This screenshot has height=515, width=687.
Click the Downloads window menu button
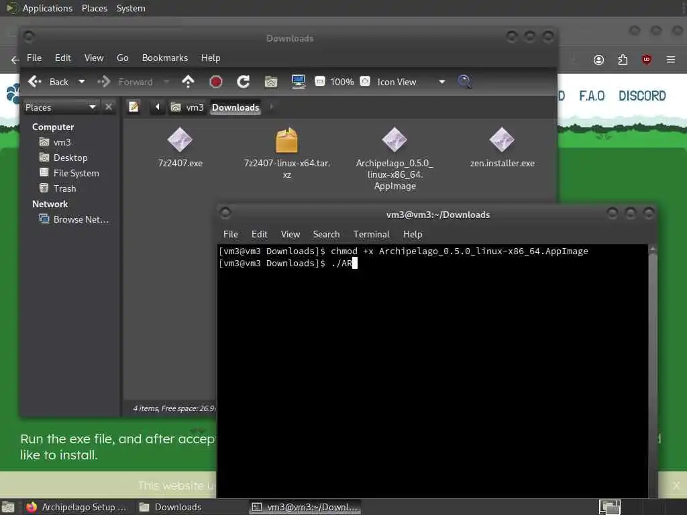pyautogui.click(x=28, y=36)
